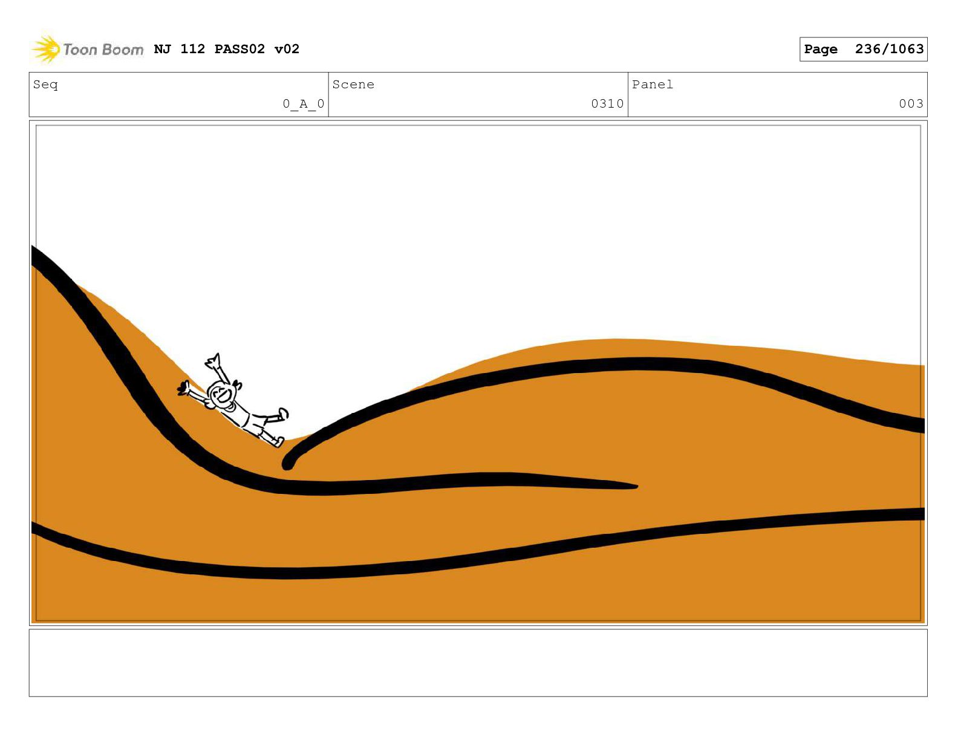958x740 pixels.
Task: Click the scene number '0310'
Action: (607, 104)
